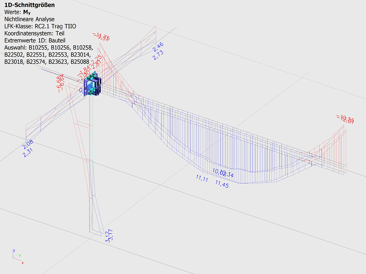
Task: Select the 3D connection node model
Action: (93, 83)
